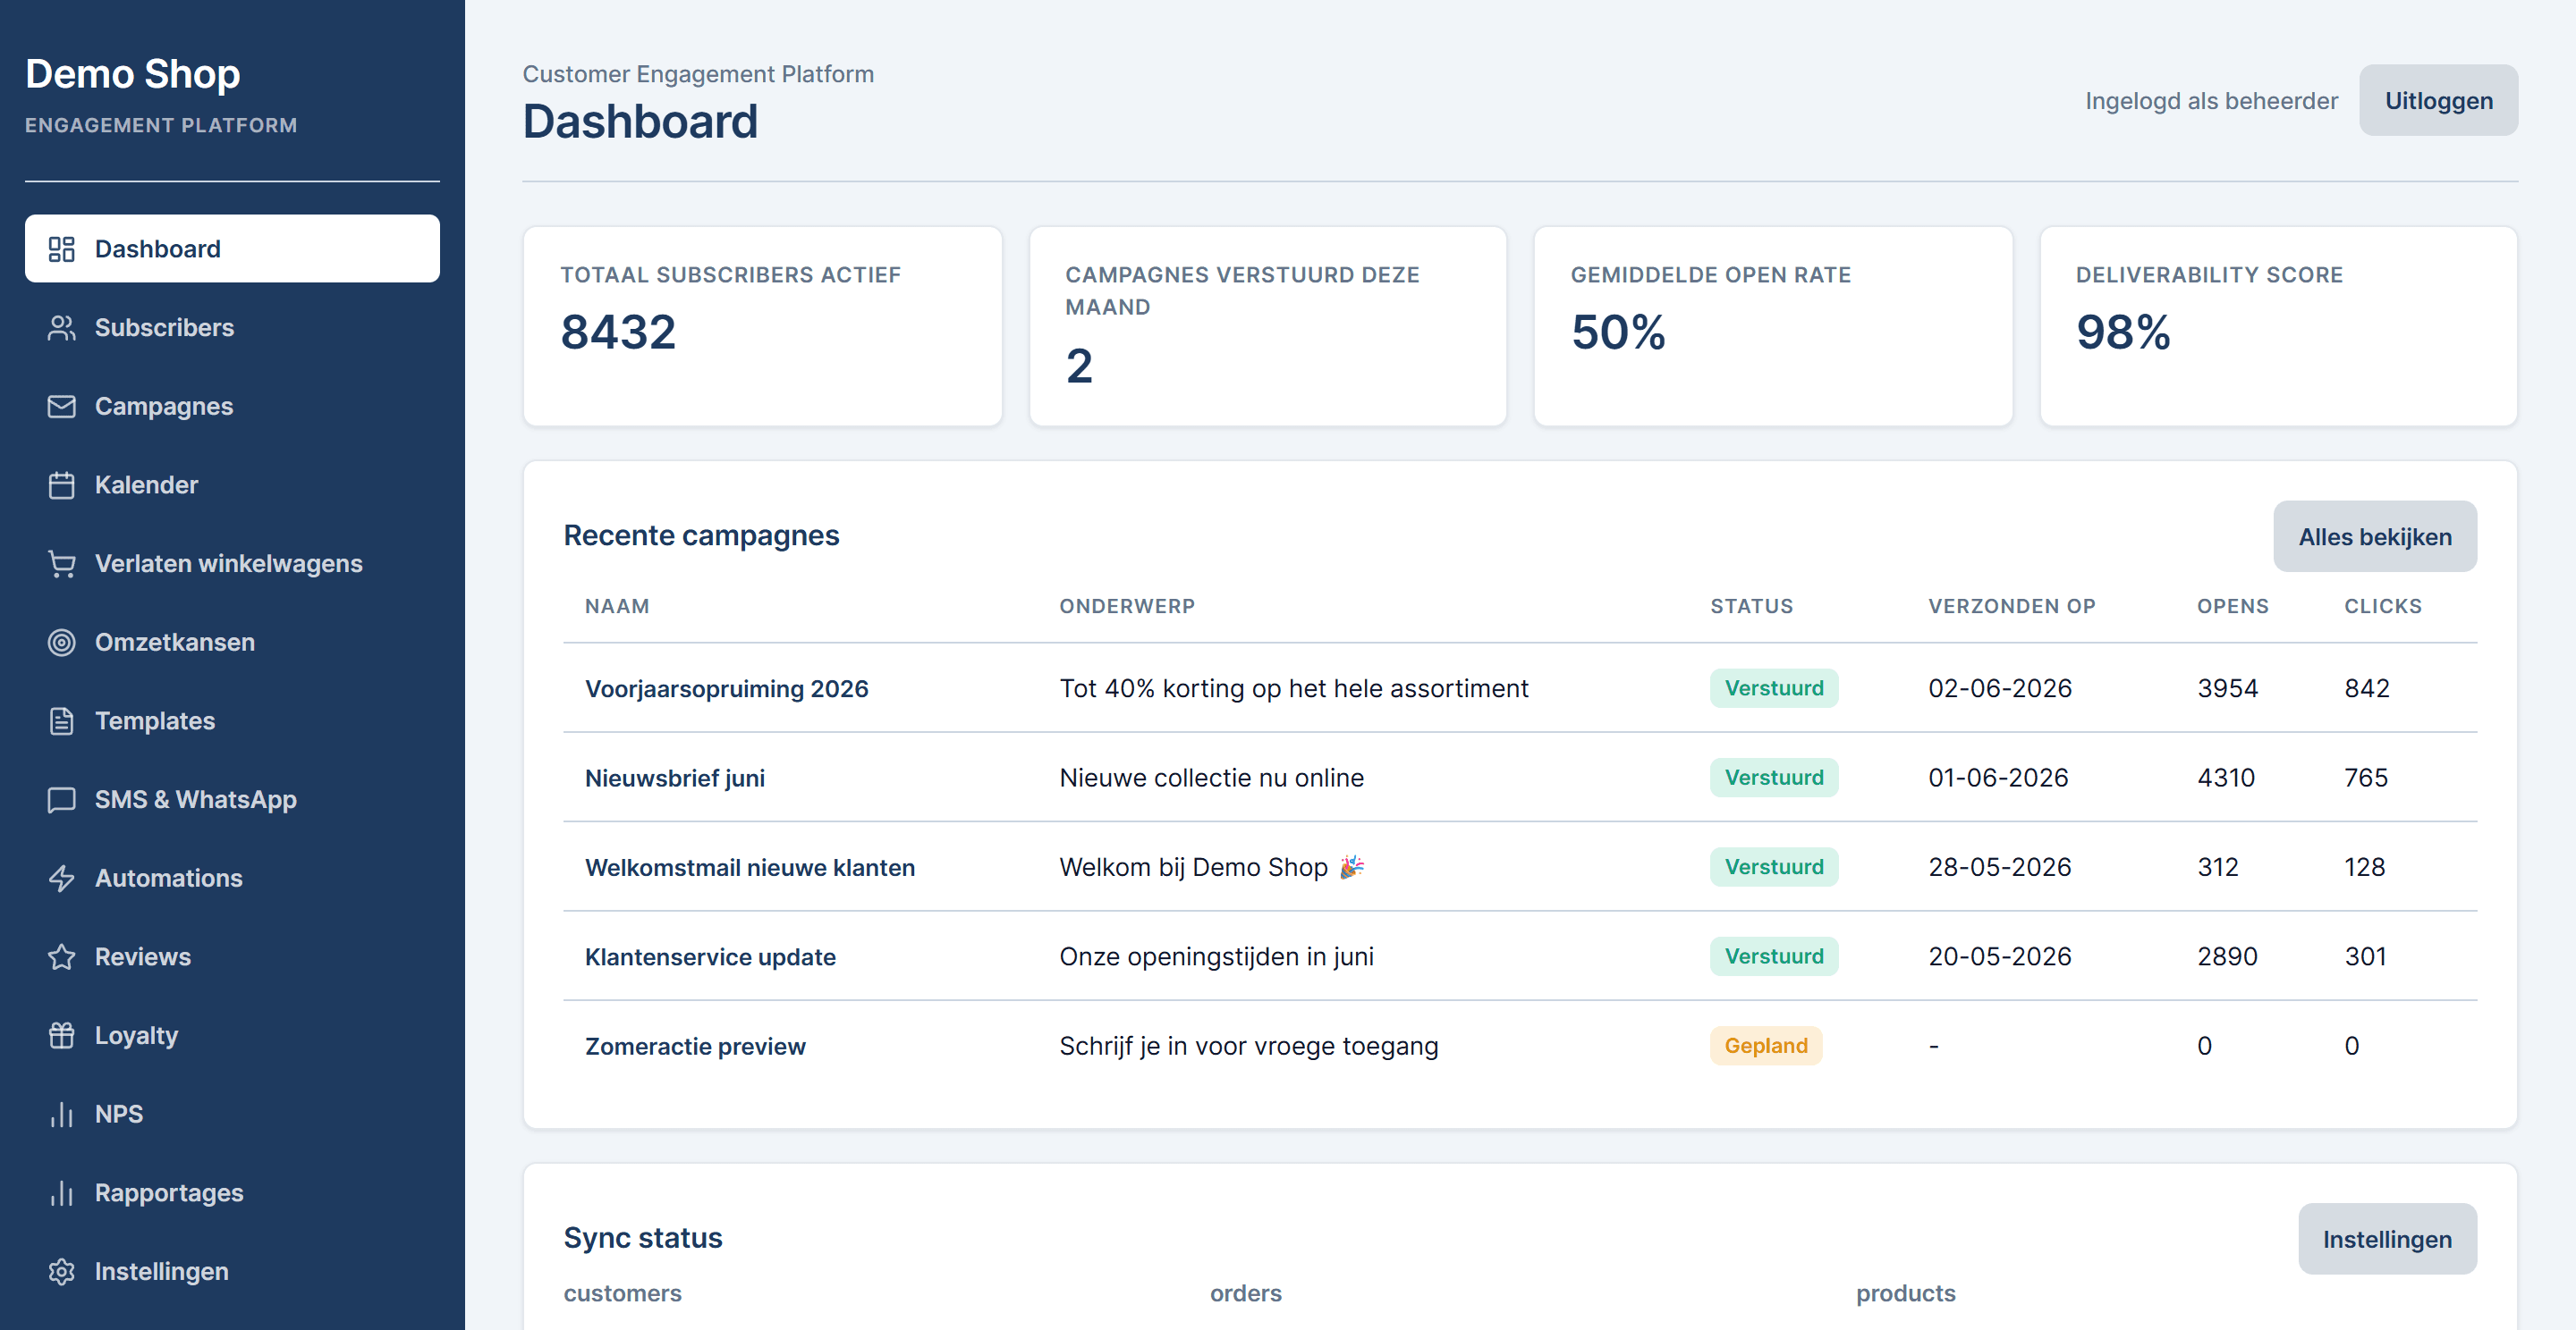
Task: Navigate to Kalender
Action: click(232, 485)
